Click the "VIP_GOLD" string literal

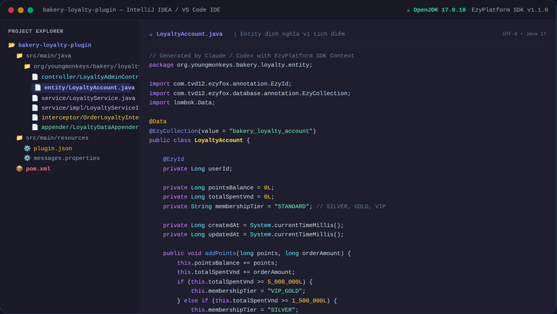pyautogui.click(x=284, y=291)
